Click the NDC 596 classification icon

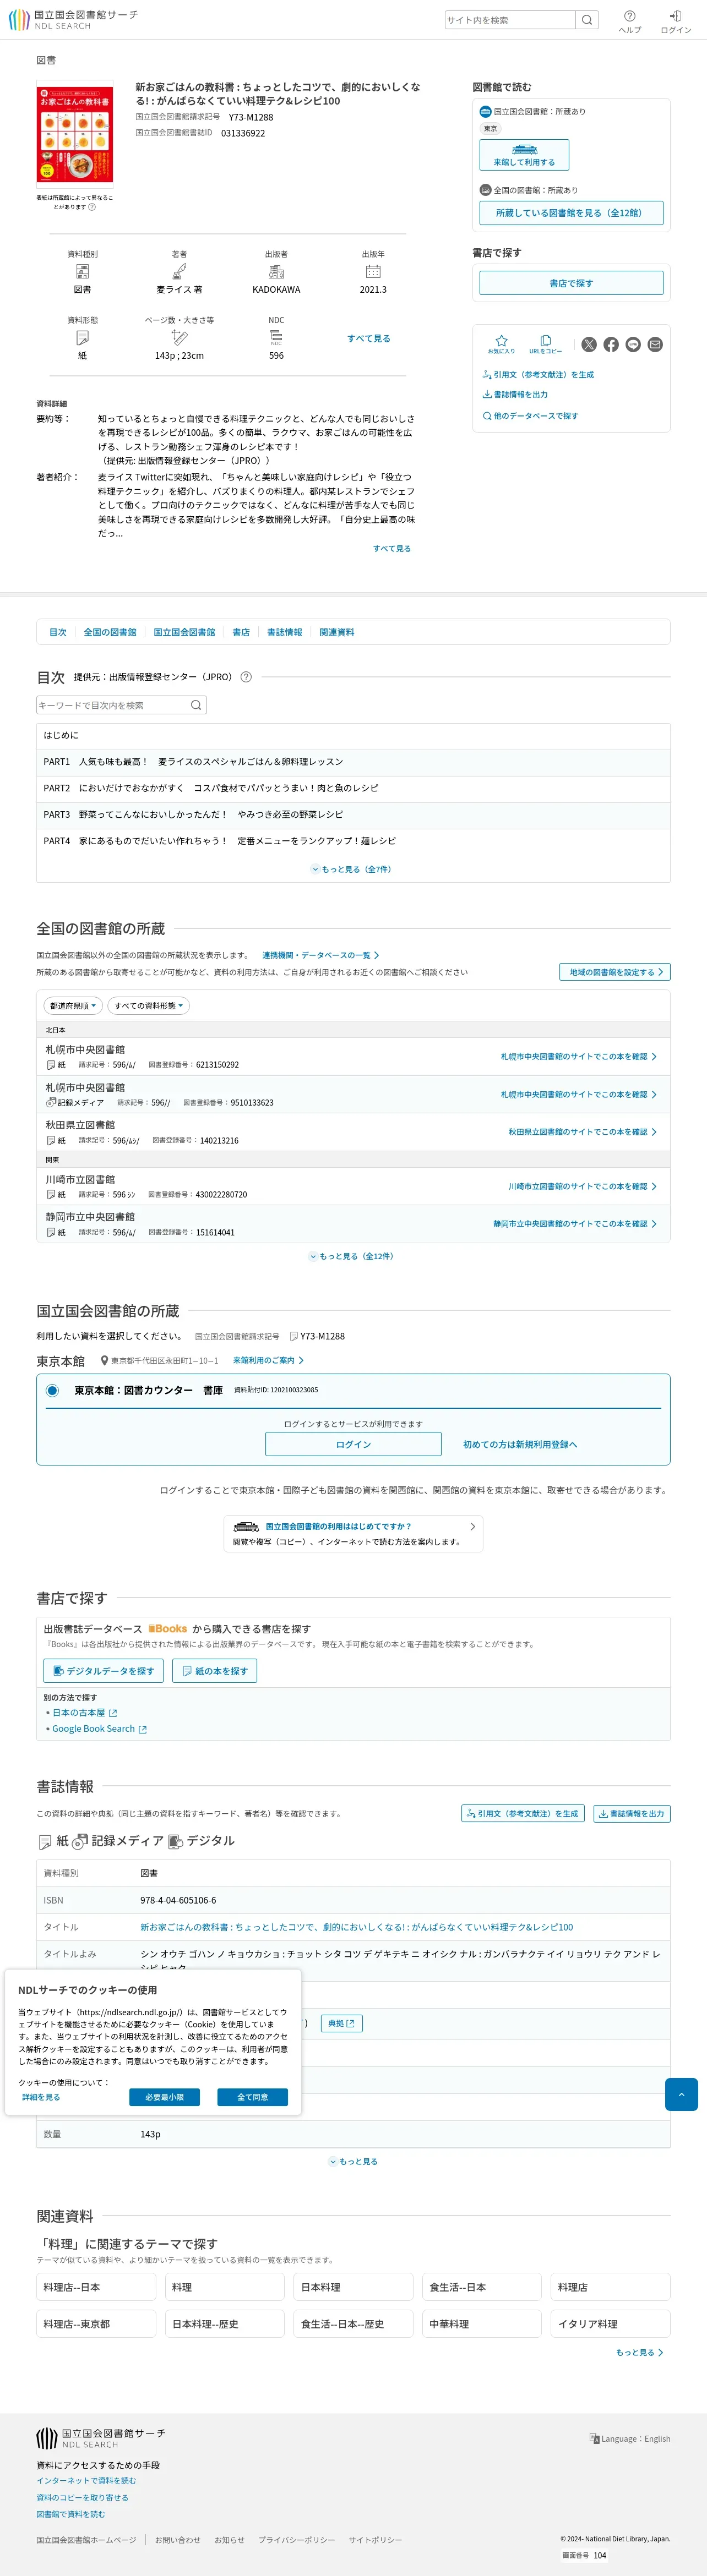[x=276, y=338]
